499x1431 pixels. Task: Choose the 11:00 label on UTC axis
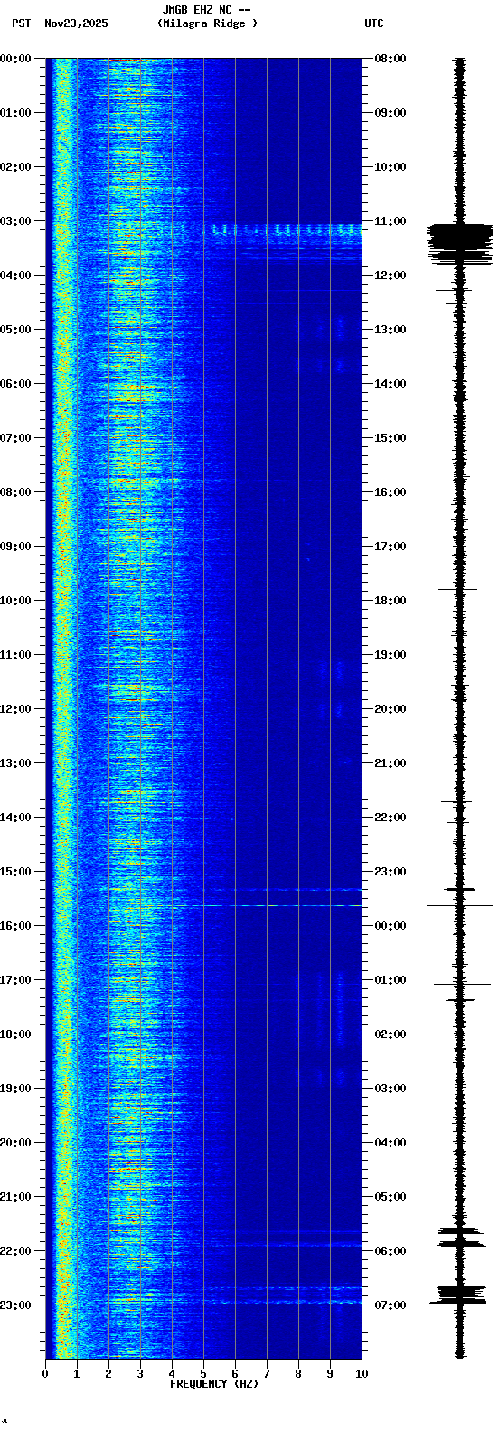pyautogui.click(x=390, y=221)
